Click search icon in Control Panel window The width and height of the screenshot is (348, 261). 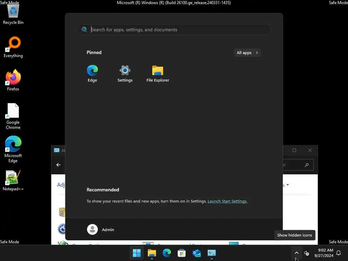coord(307,165)
